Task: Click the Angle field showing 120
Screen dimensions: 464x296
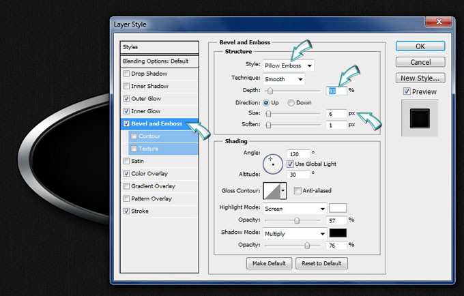Action: coord(298,154)
